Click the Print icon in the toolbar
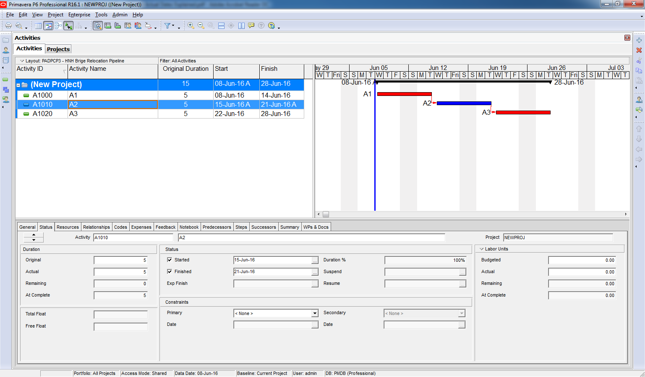Viewport: 645px width, 377px height. [8, 26]
